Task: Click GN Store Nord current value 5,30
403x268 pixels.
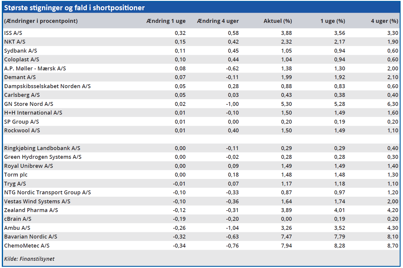Action: tap(286, 104)
